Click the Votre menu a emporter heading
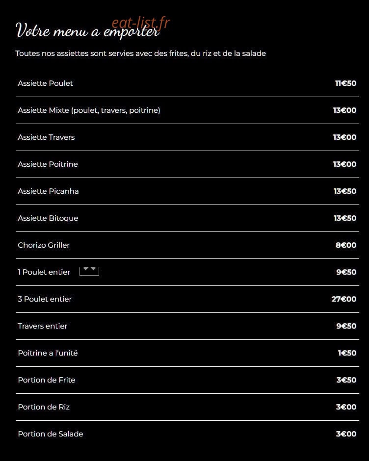Screen dimensions: 369x461 [x=88, y=30]
